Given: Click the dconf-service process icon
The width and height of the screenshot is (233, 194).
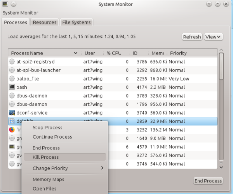Looking at the screenshot, I should click(x=12, y=113).
